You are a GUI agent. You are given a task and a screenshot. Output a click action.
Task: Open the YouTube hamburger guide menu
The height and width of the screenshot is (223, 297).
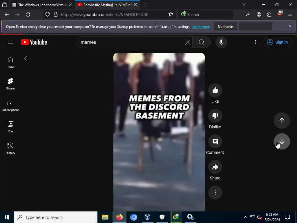click(x=10, y=42)
